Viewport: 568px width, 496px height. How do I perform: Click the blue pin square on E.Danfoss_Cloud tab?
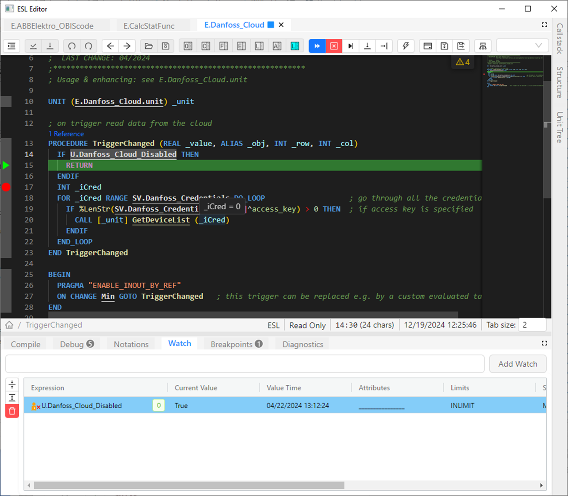point(271,25)
